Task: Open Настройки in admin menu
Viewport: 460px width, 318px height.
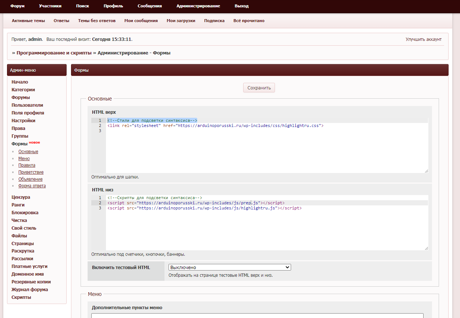Action: (x=24, y=121)
